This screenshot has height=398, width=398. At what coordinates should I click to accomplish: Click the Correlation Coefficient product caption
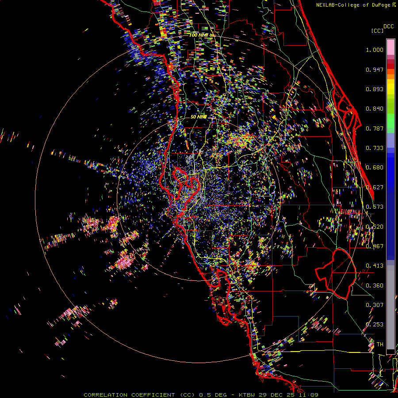click(201, 395)
